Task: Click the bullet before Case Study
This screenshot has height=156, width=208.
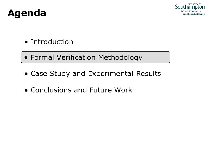Action: pos(26,74)
